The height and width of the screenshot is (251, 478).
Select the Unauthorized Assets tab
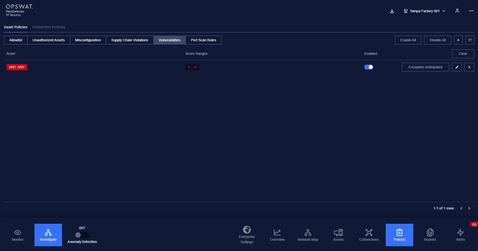coord(48,40)
